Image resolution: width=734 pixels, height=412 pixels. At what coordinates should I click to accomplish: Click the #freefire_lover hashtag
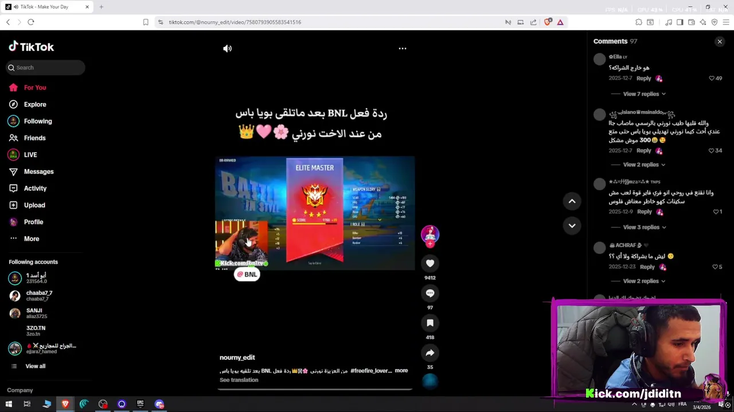click(x=371, y=371)
